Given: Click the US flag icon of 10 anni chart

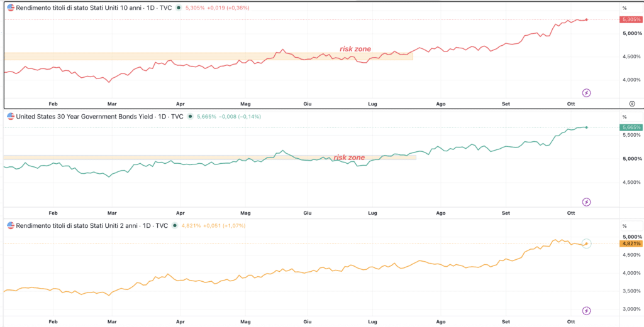Looking at the screenshot, I should pyautogui.click(x=11, y=8).
